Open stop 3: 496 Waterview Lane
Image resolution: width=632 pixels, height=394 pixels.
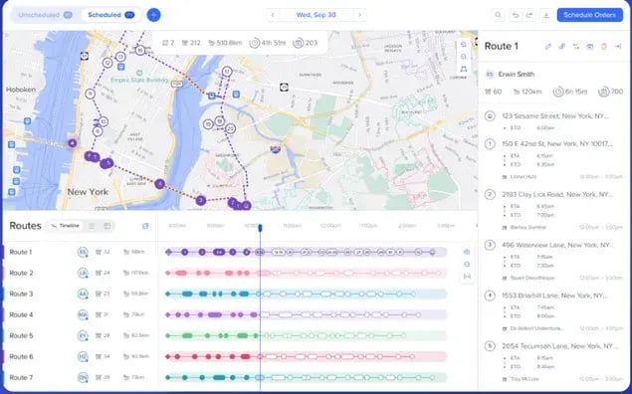coord(557,245)
